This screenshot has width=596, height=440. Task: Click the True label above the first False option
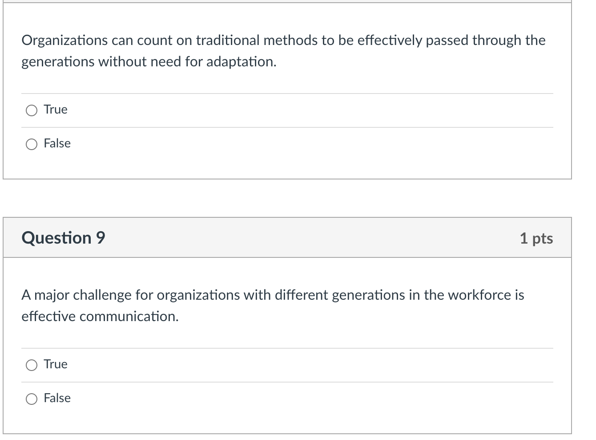[x=55, y=110]
